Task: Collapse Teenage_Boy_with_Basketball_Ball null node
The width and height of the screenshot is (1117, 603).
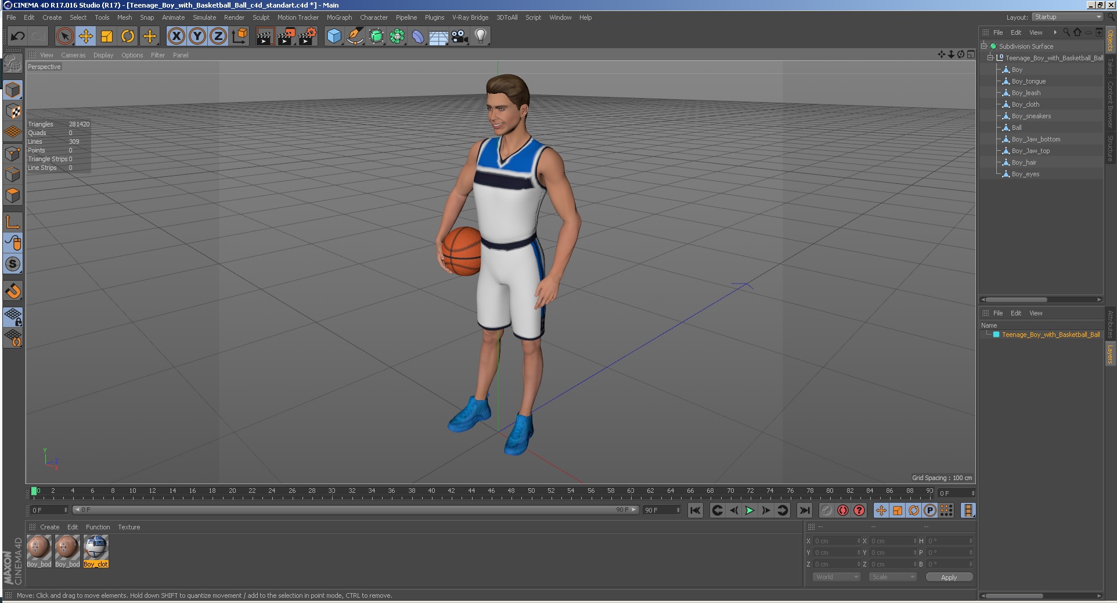Action: tap(990, 57)
